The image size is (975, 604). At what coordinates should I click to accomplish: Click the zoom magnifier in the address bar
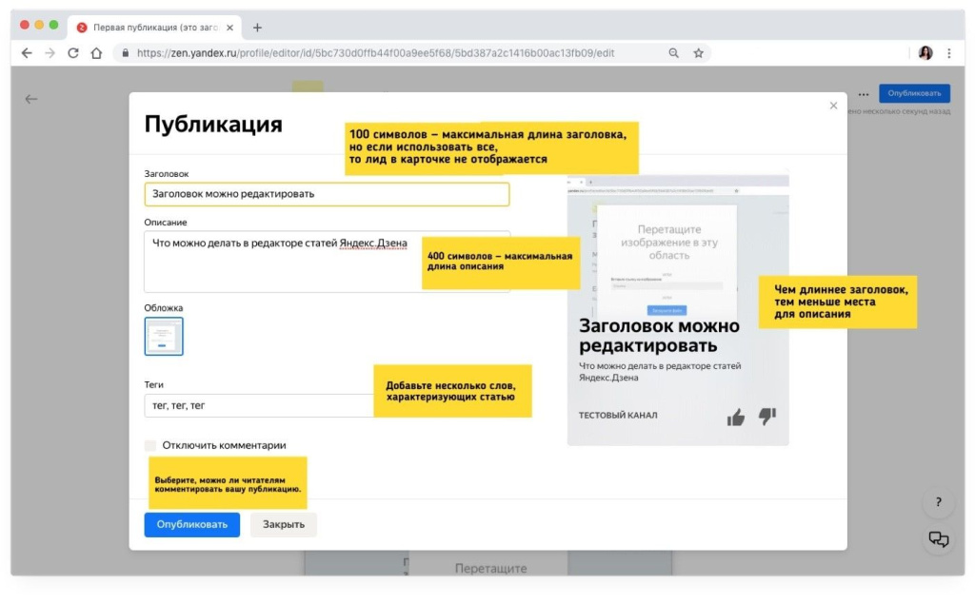[673, 53]
